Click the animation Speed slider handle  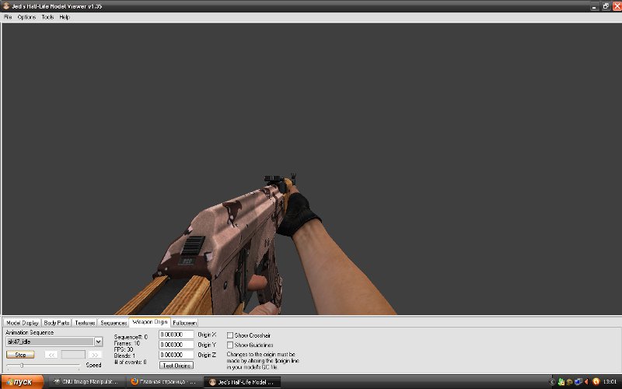(x=22, y=365)
